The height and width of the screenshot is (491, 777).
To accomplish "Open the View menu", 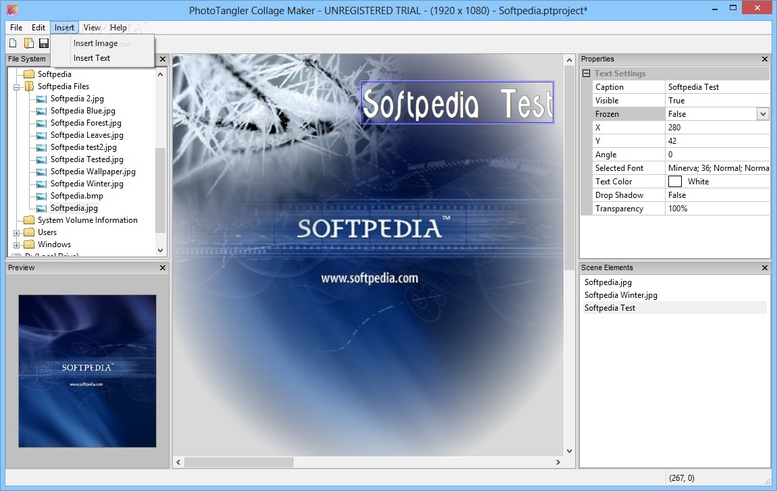I will [x=92, y=28].
